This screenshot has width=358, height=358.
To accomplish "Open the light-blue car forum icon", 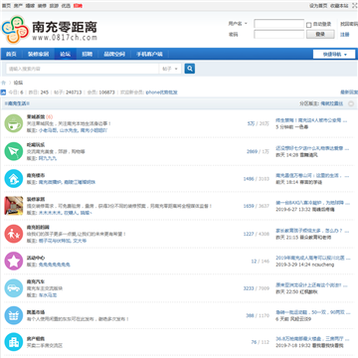I will coord(14,288).
